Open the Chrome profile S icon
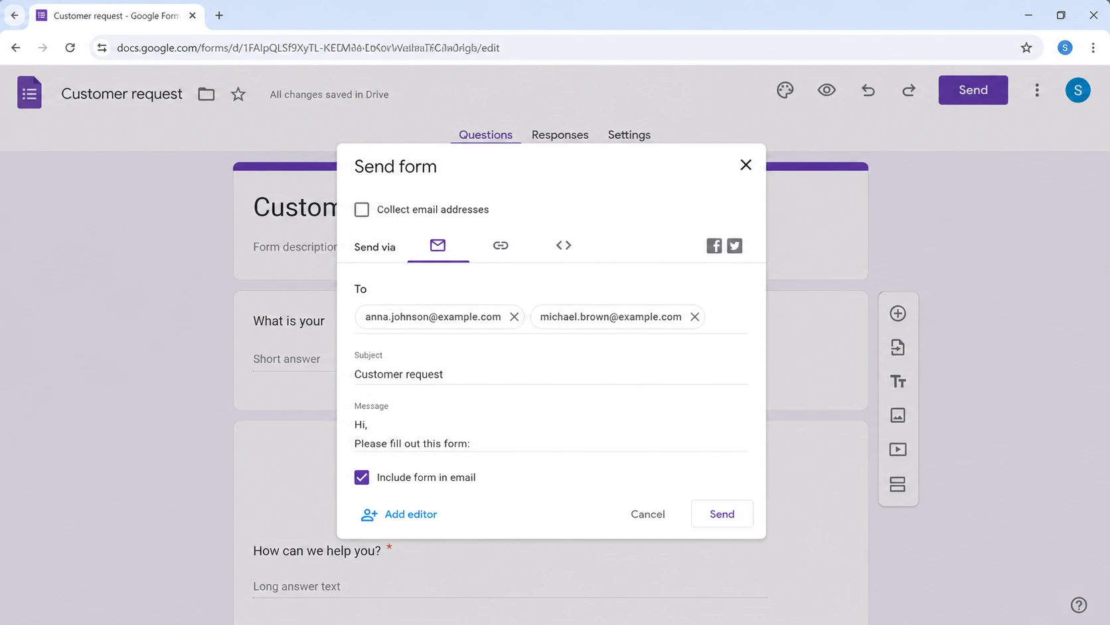1110x625 pixels. 1065,48
